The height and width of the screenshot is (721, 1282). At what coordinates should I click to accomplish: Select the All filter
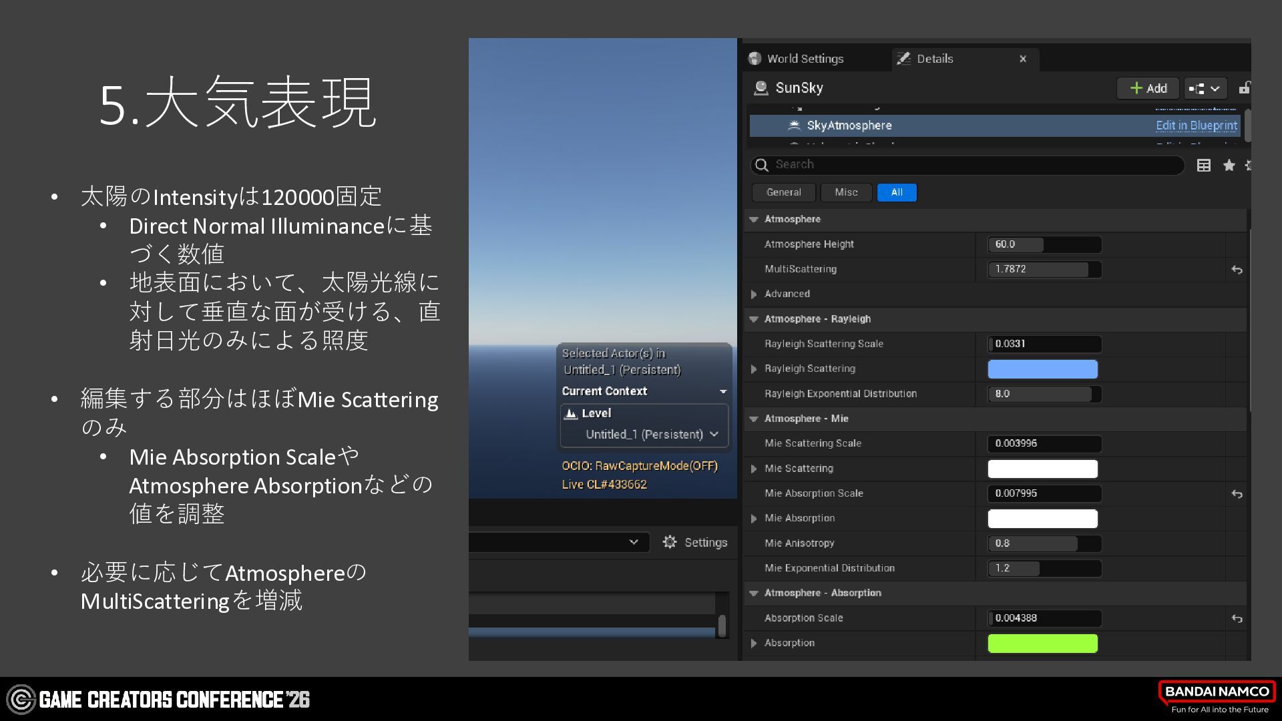(x=897, y=192)
